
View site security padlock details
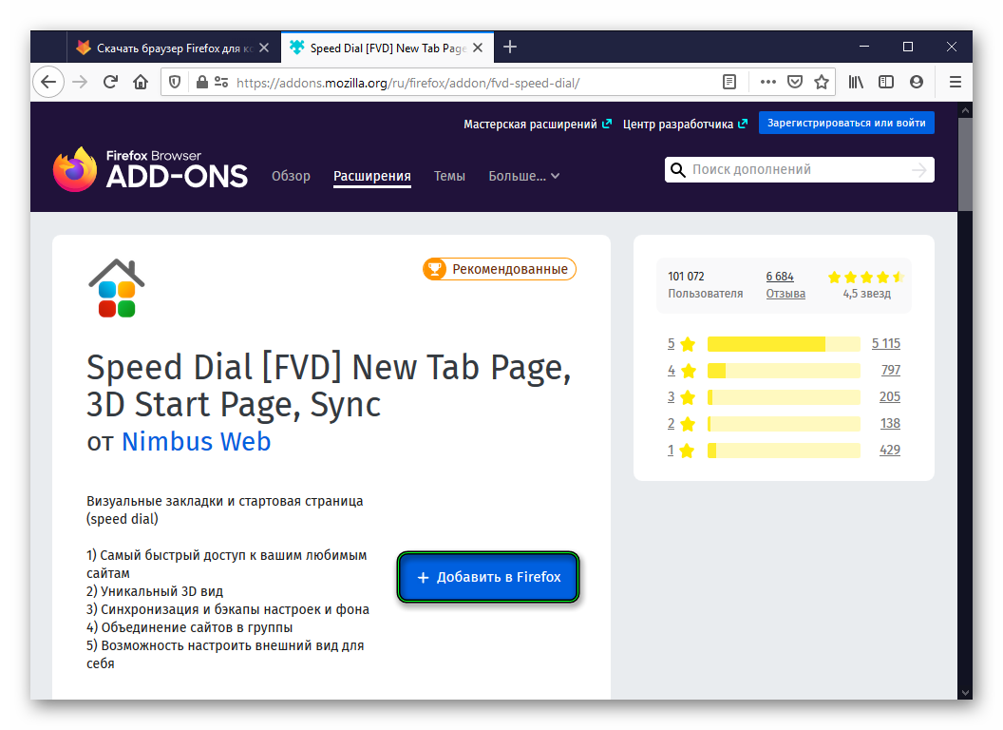click(201, 82)
